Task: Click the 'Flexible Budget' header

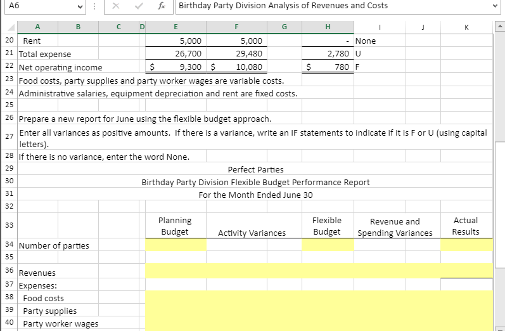Action: (x=327, y=226)
